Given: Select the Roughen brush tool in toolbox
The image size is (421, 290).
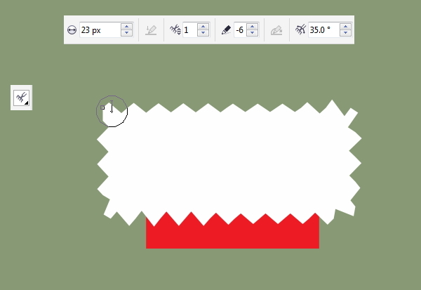Looking at the screenshot, I should point(22,98).
